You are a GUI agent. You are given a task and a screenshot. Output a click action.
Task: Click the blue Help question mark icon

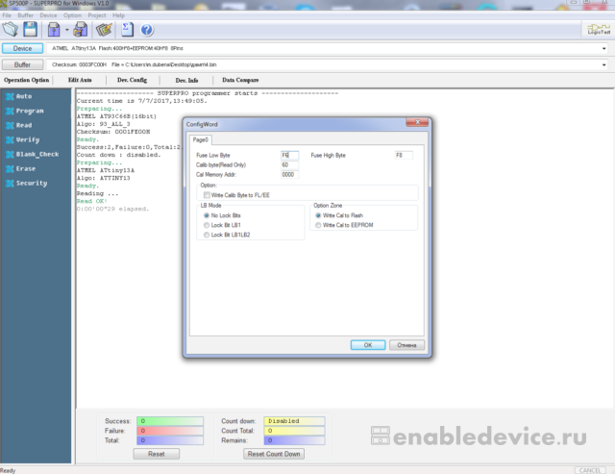coord(147,30)
